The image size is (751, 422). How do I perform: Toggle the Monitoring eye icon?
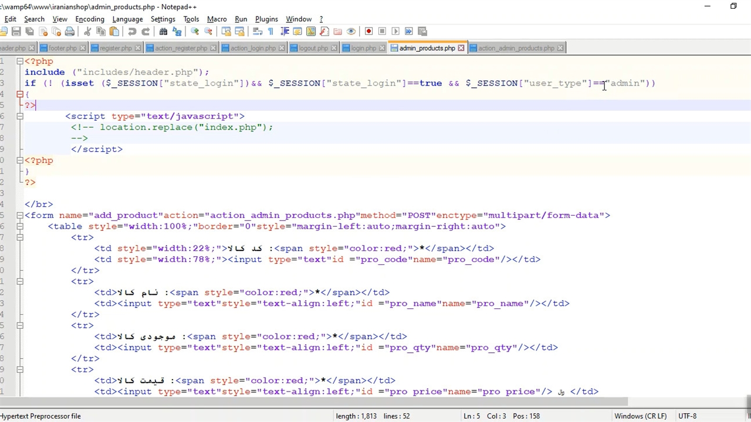[351, 31]
